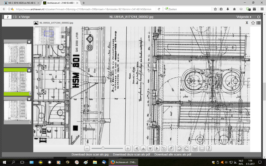The height and width of the screenshot is (166, 266).
Task: Go back in browser history
Action: [x=4, y=9]
